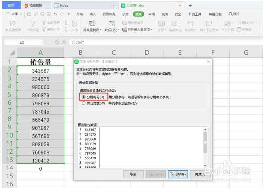Select the Delimited (分隔符号) radio option
Screen dimensions: 266x189
coord(84,97)
